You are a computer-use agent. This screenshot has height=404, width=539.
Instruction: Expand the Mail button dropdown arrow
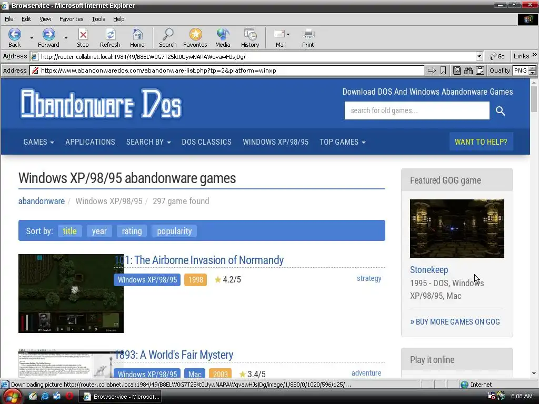(x=288, y=34)
